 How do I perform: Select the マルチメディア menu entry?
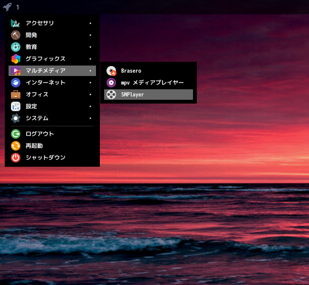pos(52,71)
